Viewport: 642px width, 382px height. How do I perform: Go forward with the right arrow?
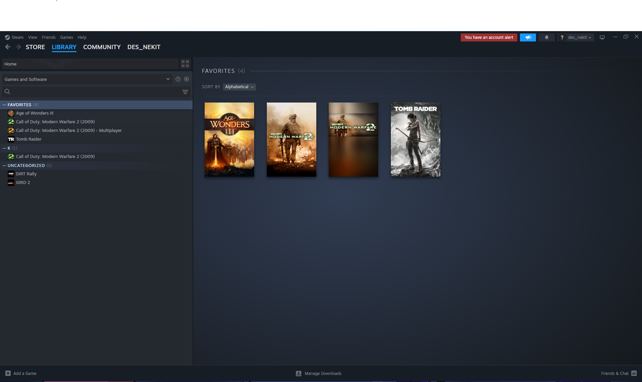pyautogui.click(x=19, y=47)
